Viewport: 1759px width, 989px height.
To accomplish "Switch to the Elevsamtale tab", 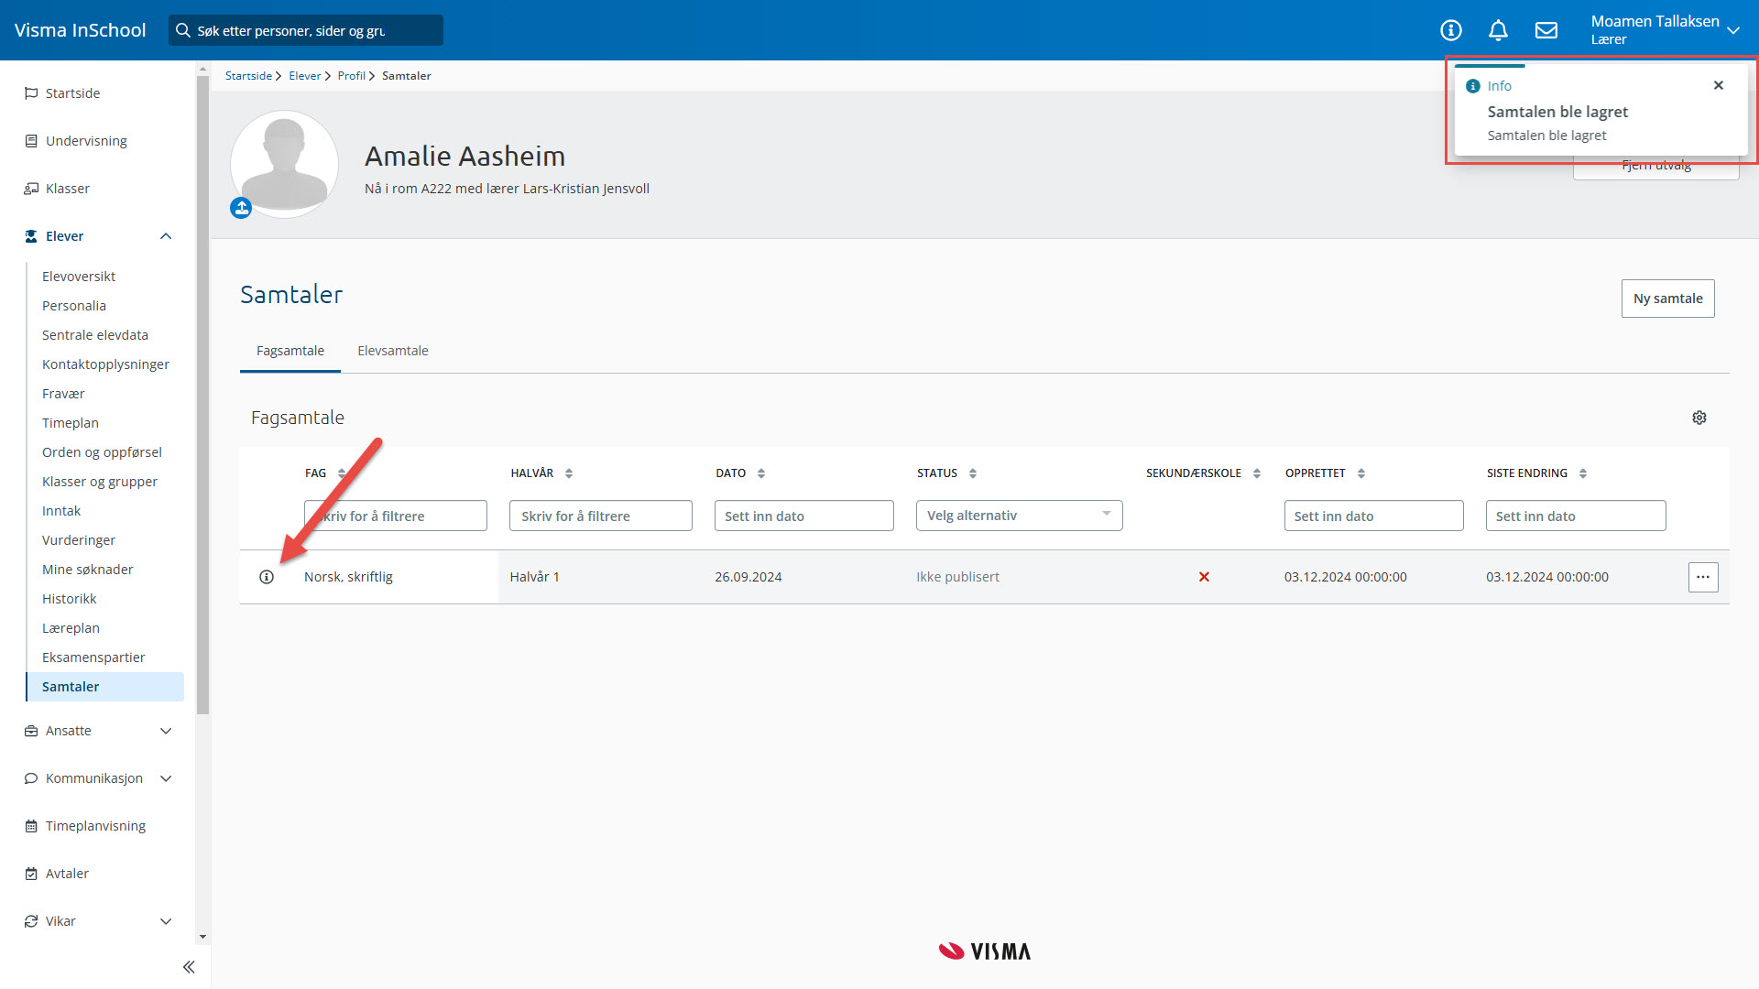I will pos(392,351).
